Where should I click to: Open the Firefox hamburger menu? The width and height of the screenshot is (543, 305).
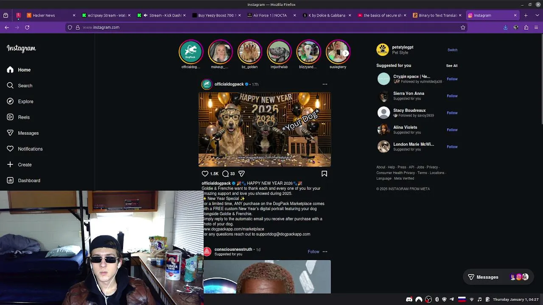tap(536, 27)
